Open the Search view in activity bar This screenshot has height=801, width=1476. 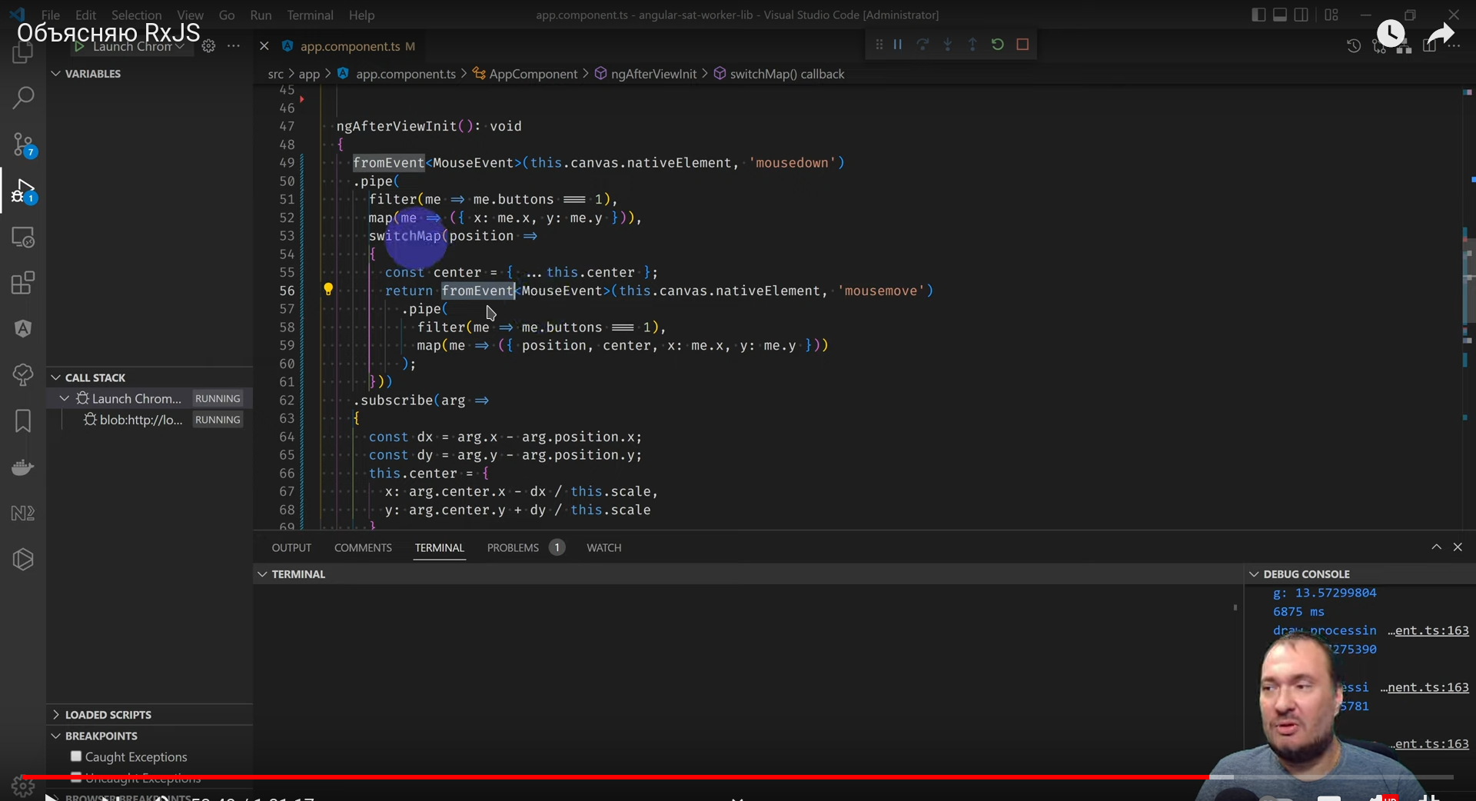(x=23, y=98)
